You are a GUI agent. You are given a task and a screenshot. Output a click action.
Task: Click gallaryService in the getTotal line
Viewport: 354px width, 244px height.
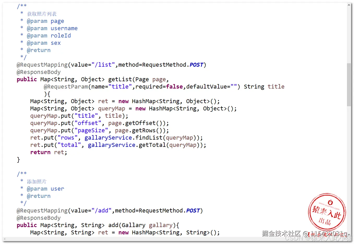(112, 145)
